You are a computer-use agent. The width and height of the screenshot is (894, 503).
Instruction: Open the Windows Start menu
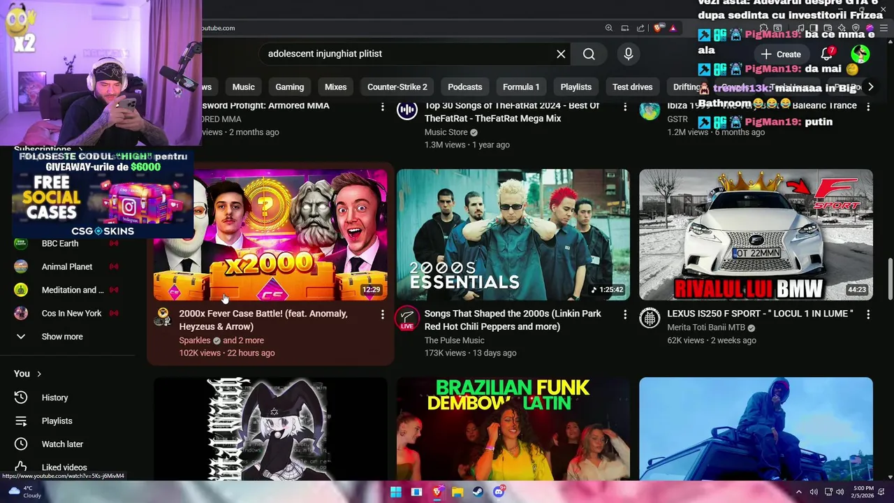coord(396,492)
